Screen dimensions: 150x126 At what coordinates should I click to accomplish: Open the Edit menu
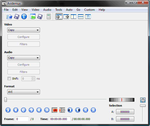click(15, 10)
